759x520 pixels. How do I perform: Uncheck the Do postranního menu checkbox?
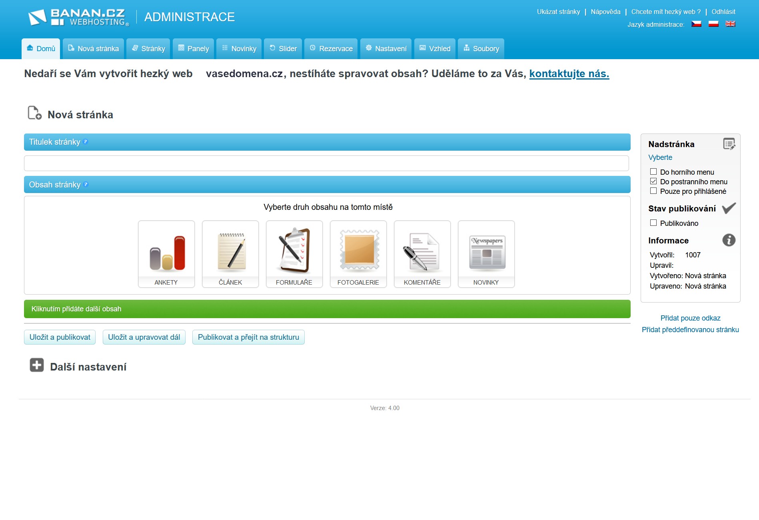pyautogui.click(x=653, y=181)
